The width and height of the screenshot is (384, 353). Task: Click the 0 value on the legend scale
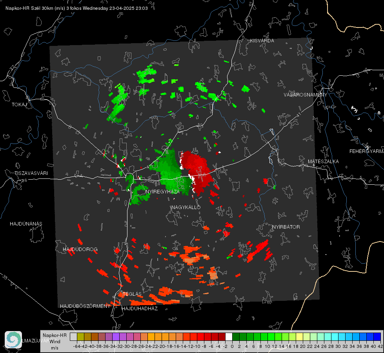(x=232, y=346)
